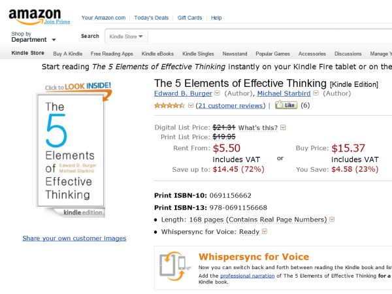The image size is (392, 294).
Task: Open the Today's Deals page
Action: (x=150, y=18)
